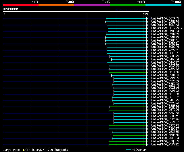The height and width of the screenshot is (152, 184).
Task: Click the UniRef100_Q0PIU5 label
Action: point(165,78)
